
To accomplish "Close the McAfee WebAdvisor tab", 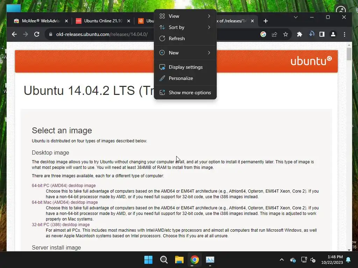I will 66,21.
